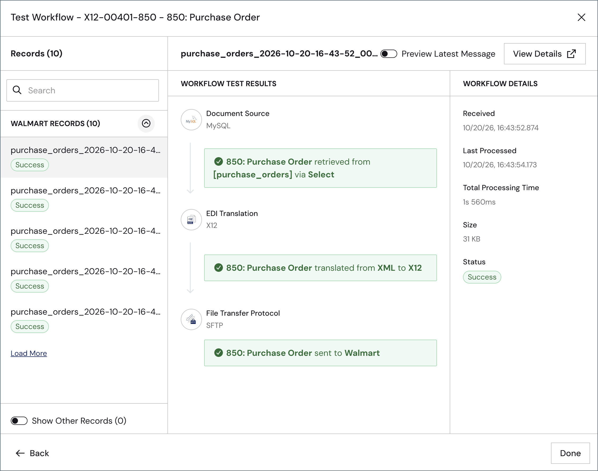598x471 pixels.
Task: Click the 'WORKFLOW TEST RESULTS' heading
Action: (229, 84)
